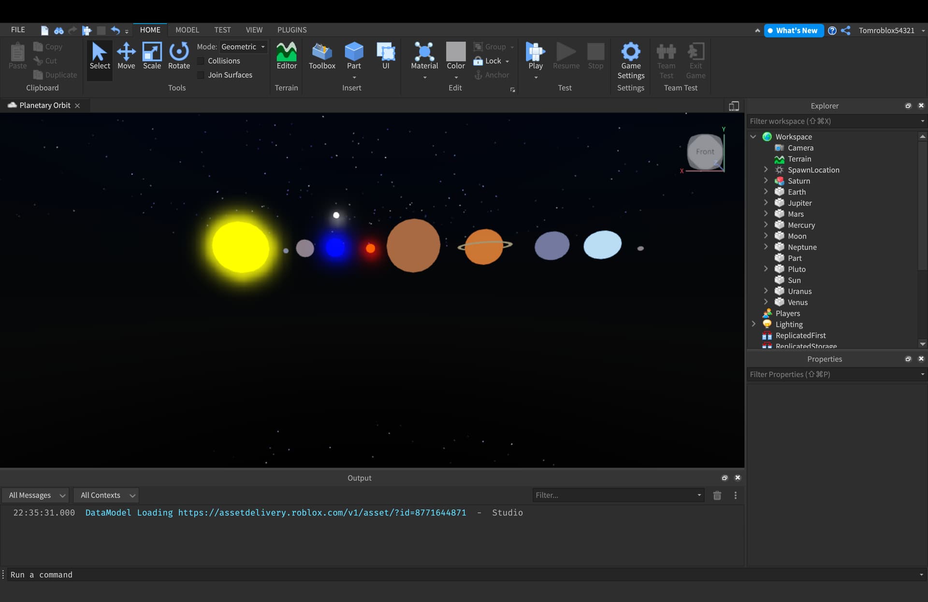Open the All Messages dropdown
This screenshot has height=602, width=928.
[x=37, y=495]
